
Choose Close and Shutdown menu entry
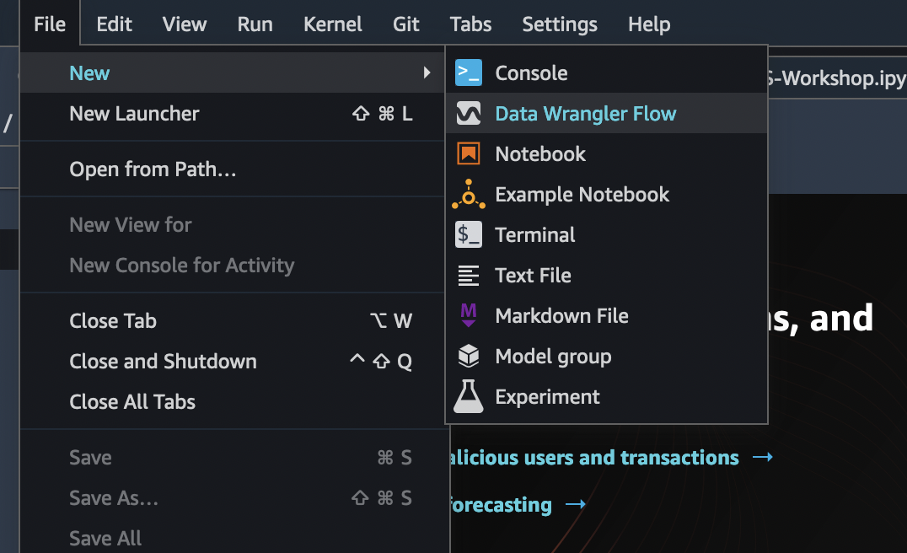163,361
